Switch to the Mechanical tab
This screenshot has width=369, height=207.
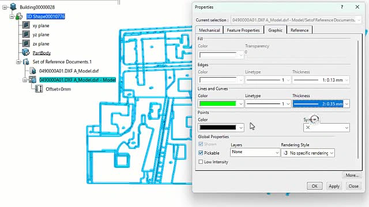(x=209, y=30)
